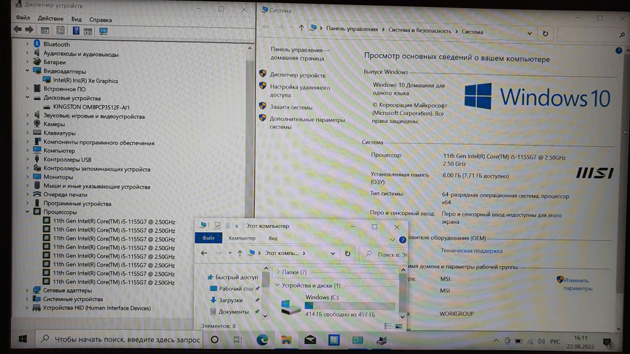Select Устройства HID category

97,308
